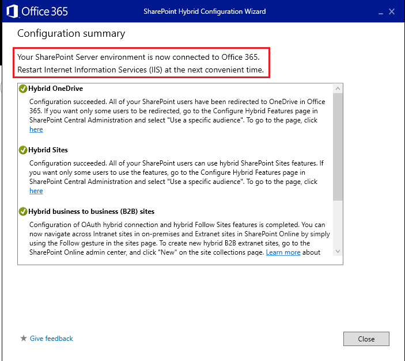Image resolution: width=405 pixels, height=361 pixels.
Task: Open the 'here' link under Hybrid Sites
Action: pyautogui.click(x=36, y=191)
